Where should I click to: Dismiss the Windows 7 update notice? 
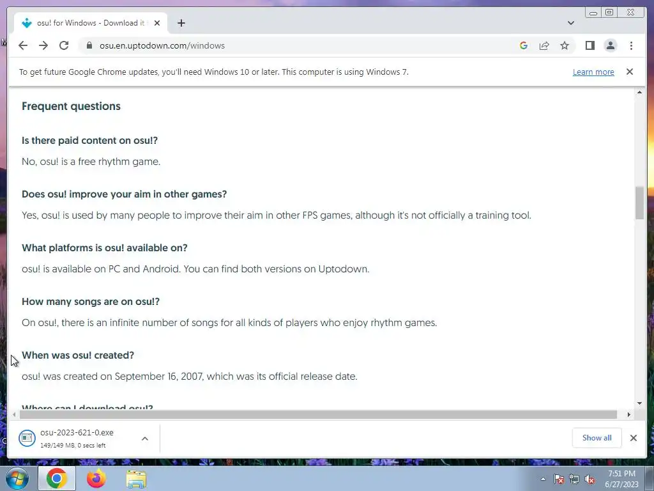tap(629, 72)
